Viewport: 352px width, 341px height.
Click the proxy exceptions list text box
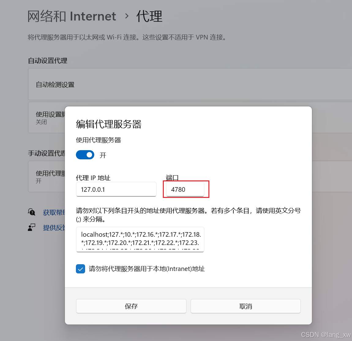[x=140, y=239]
